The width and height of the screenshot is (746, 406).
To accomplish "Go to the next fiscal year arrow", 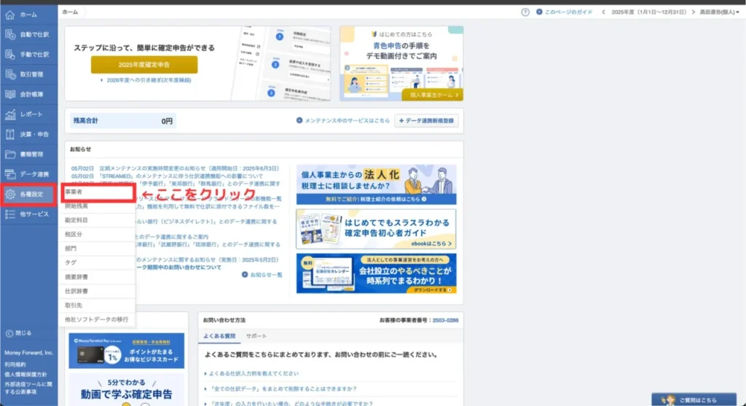I will 694,12.
